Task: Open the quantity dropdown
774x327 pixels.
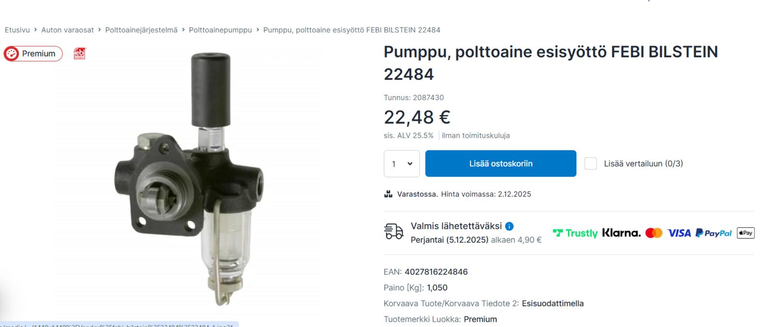Action: click(x=402, y=163)
